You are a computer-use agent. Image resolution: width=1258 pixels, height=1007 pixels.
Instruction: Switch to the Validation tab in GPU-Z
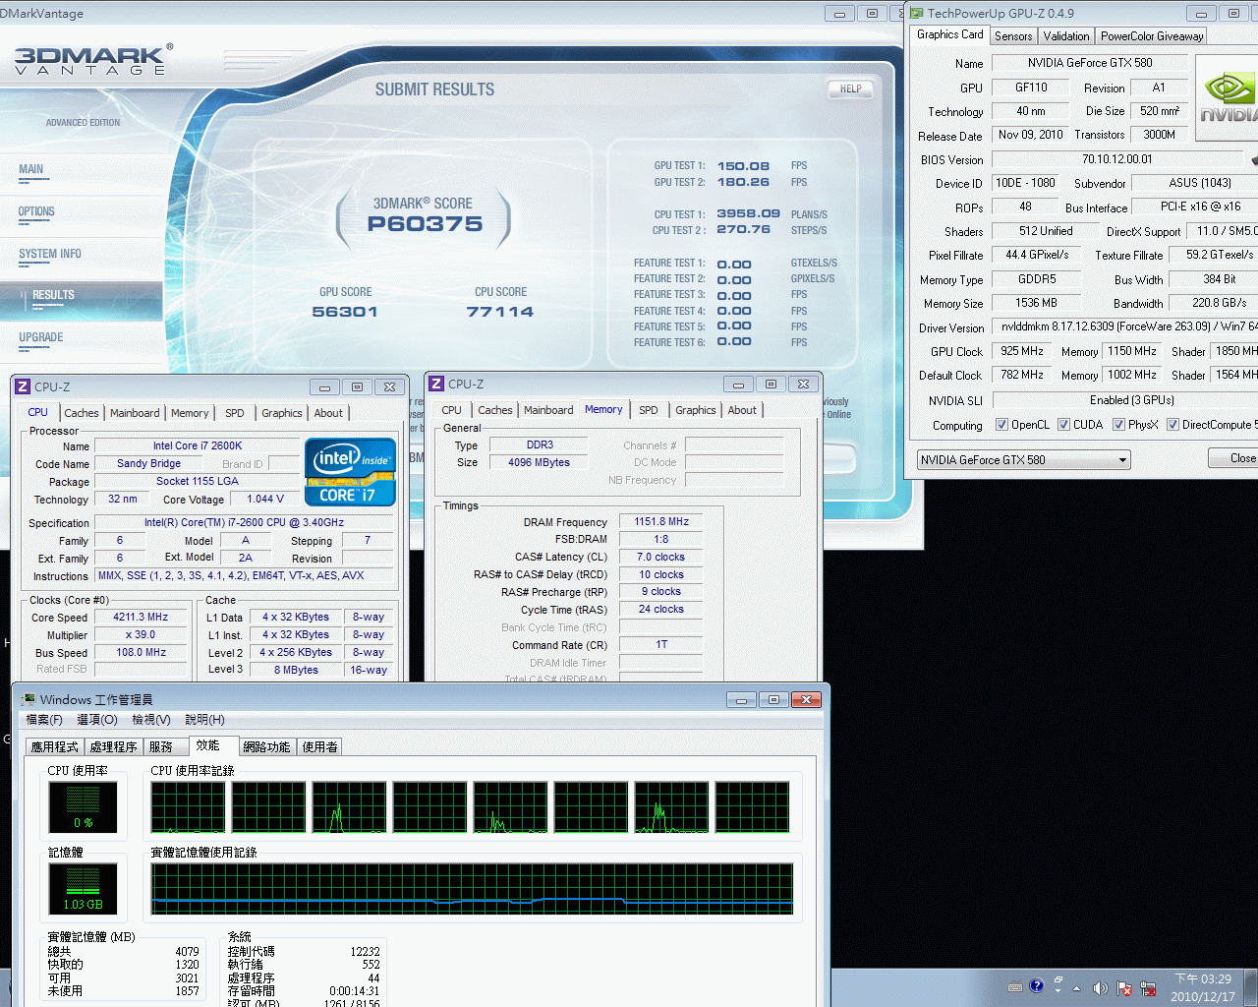[1066, 36]
